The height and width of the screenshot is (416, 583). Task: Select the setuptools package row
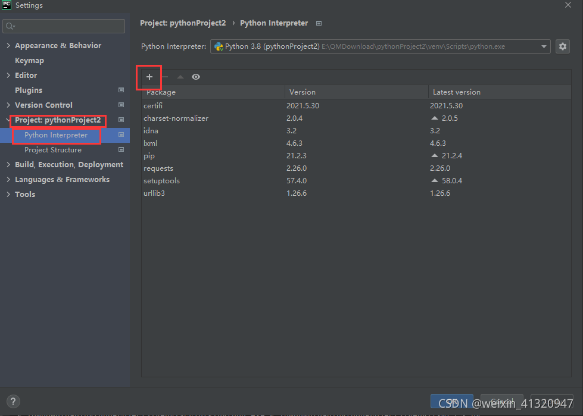pos(356,181)
